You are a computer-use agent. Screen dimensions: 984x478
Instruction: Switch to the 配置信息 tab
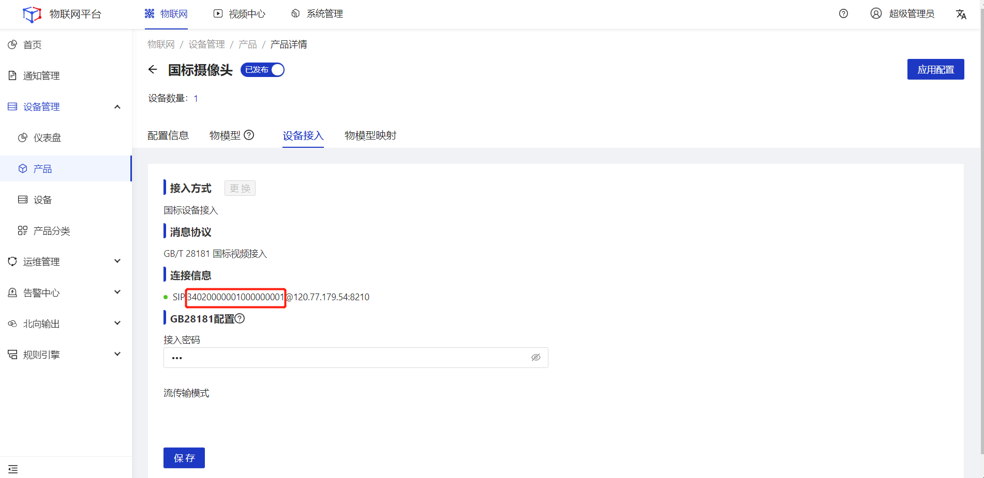(168, 135)
